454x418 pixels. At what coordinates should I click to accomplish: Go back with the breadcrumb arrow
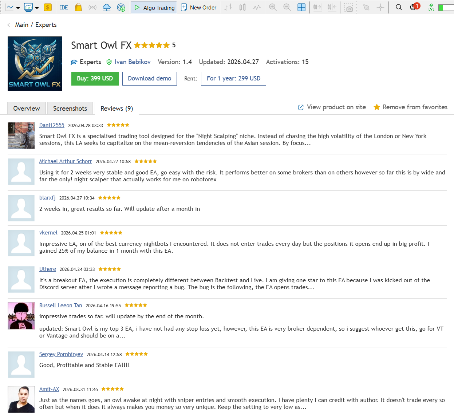coord(9,25)
